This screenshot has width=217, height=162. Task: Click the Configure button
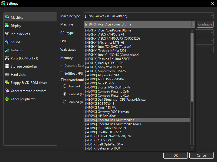pos(205,24)
